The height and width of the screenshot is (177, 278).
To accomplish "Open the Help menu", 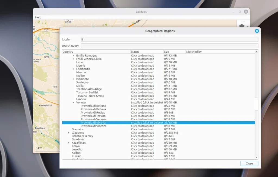I will tap(38, 17).
